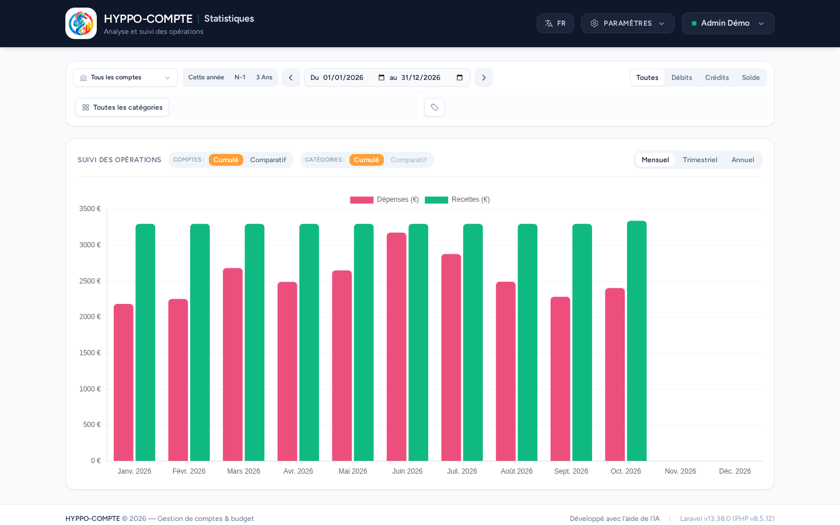The height and width of the screenshot is (525, 840).
Task: Click the gear icon in PARAMÈTRES
Action: 594,23
